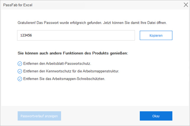Screen dimensions: 190x126
Task: Confirm the dialog with the Okay button
Action: (x=156, y=116)
